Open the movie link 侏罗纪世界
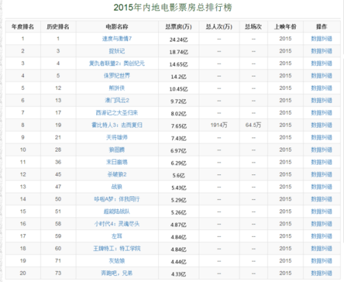 pos(117,75)
